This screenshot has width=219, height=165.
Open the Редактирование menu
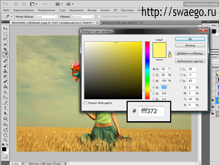pos(23,10)
